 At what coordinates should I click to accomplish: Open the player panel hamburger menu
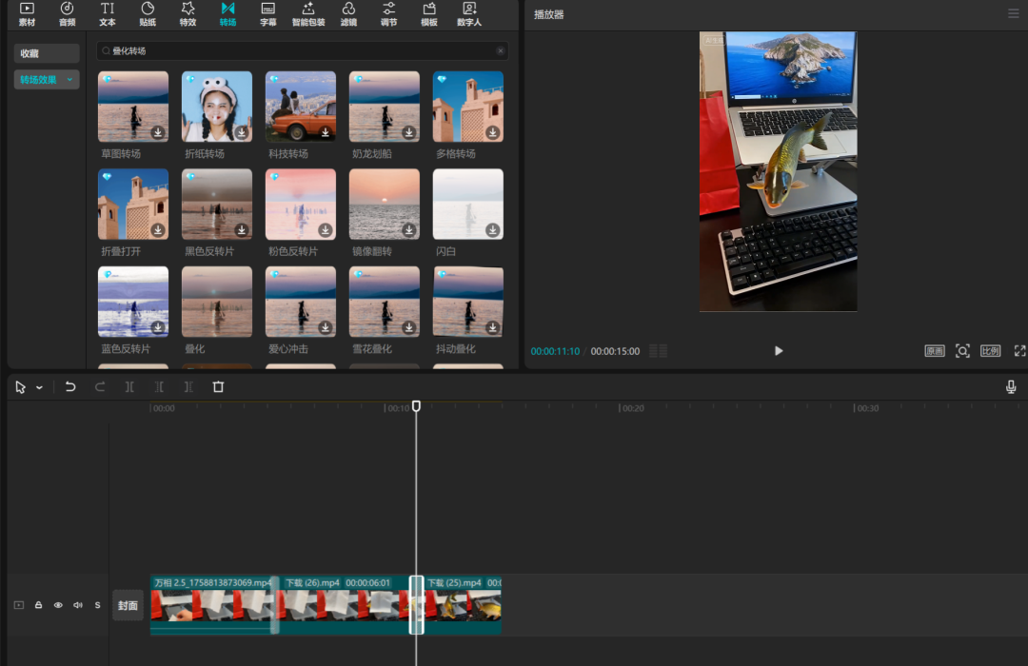[1013, 13]
